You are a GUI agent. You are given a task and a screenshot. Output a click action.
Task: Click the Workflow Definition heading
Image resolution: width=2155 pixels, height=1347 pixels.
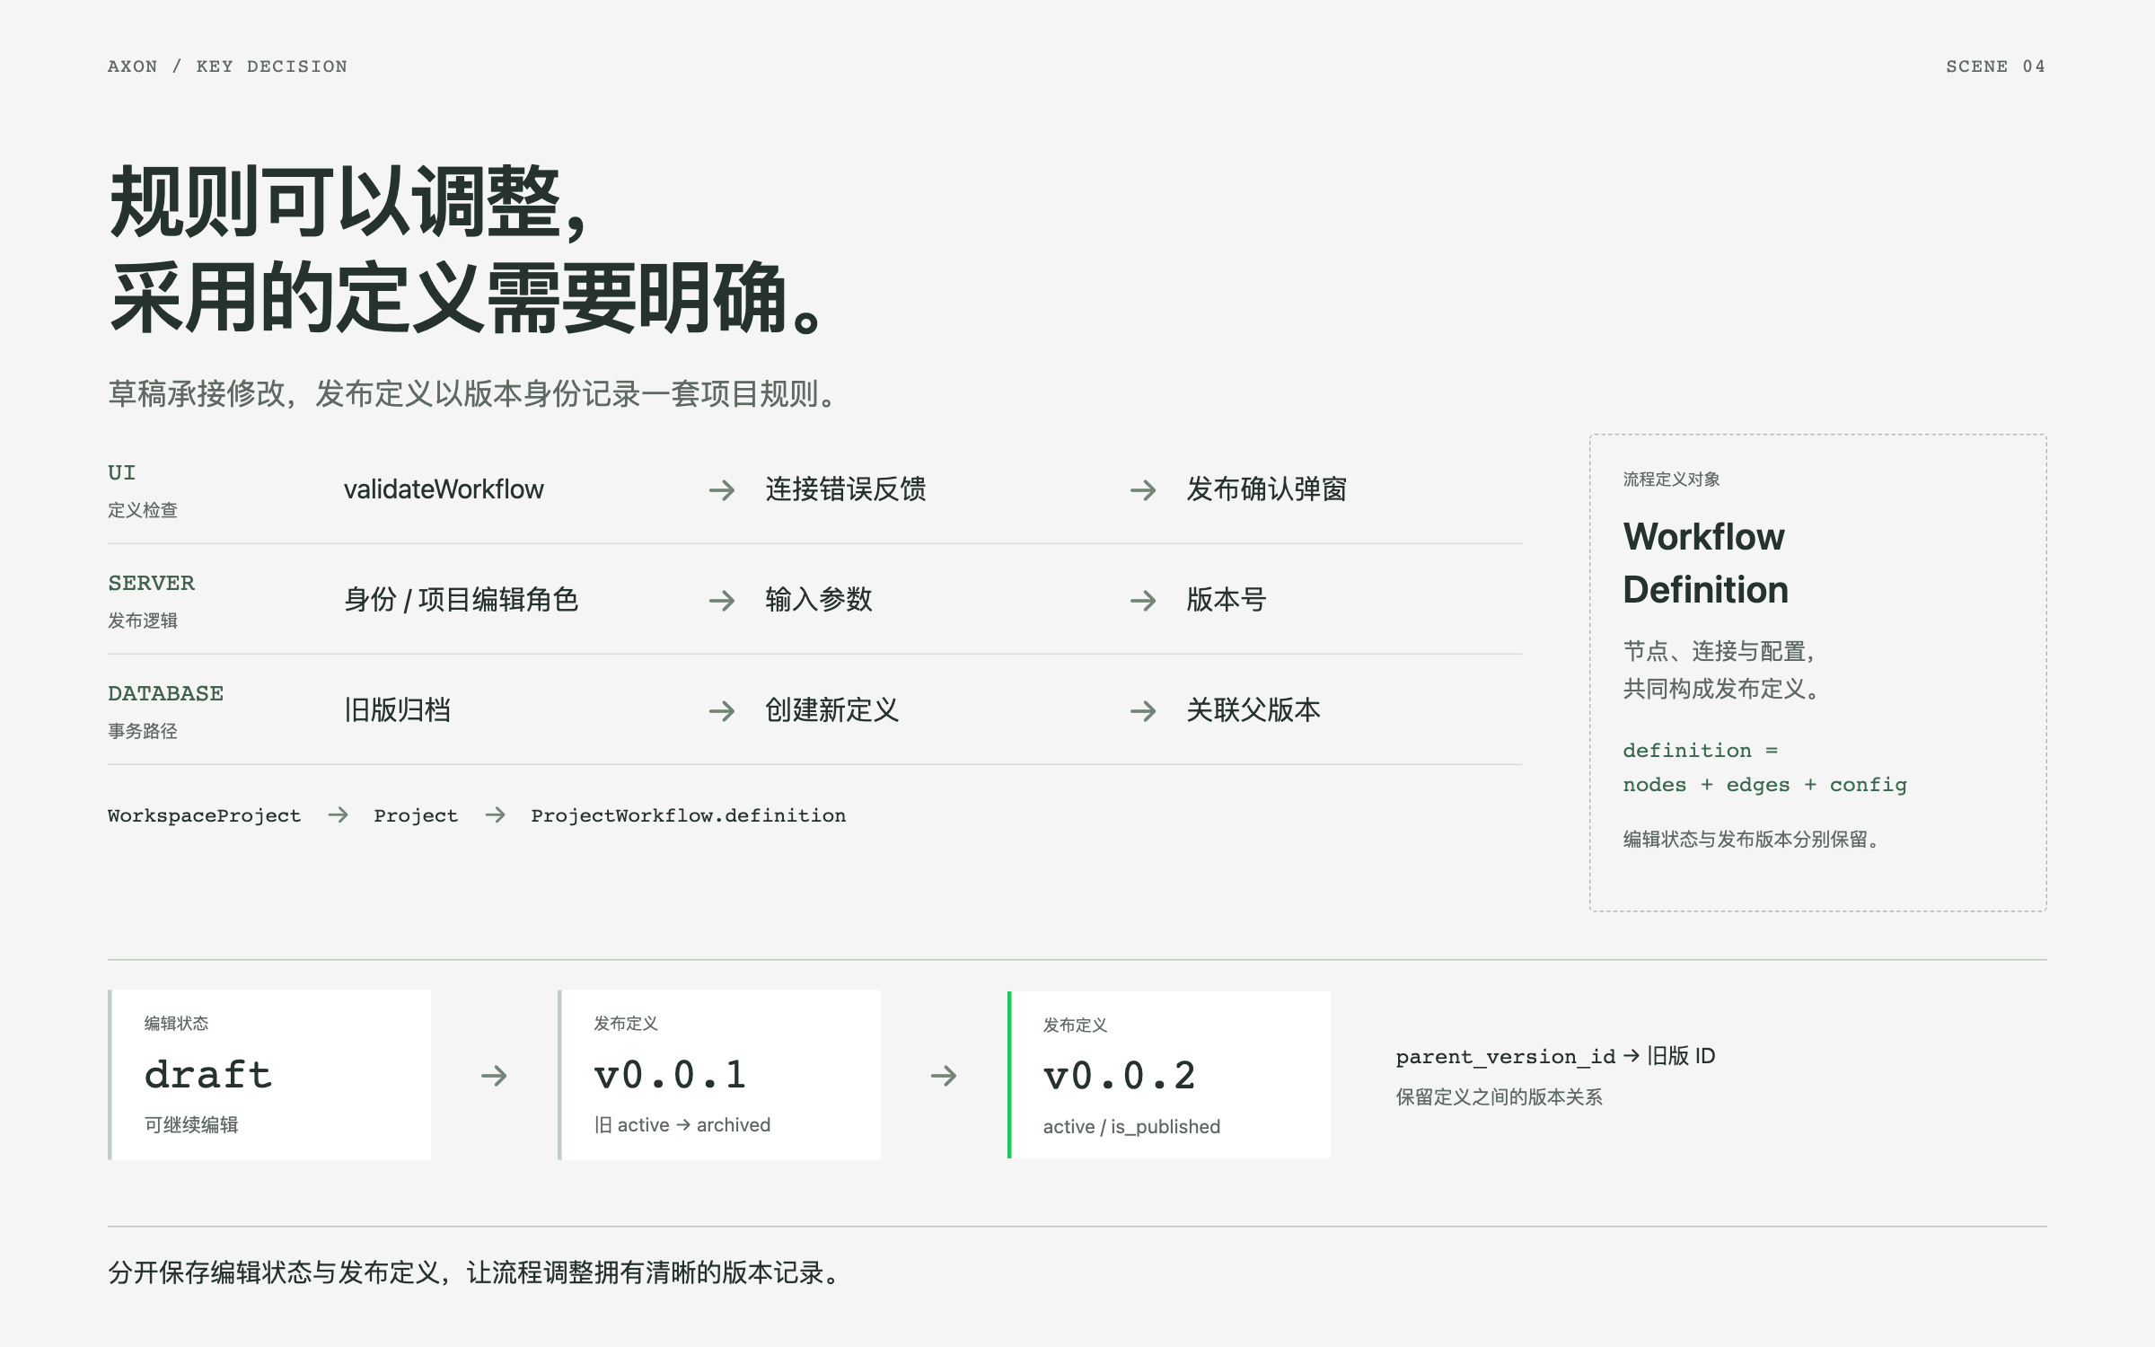tap(1706, 563)
